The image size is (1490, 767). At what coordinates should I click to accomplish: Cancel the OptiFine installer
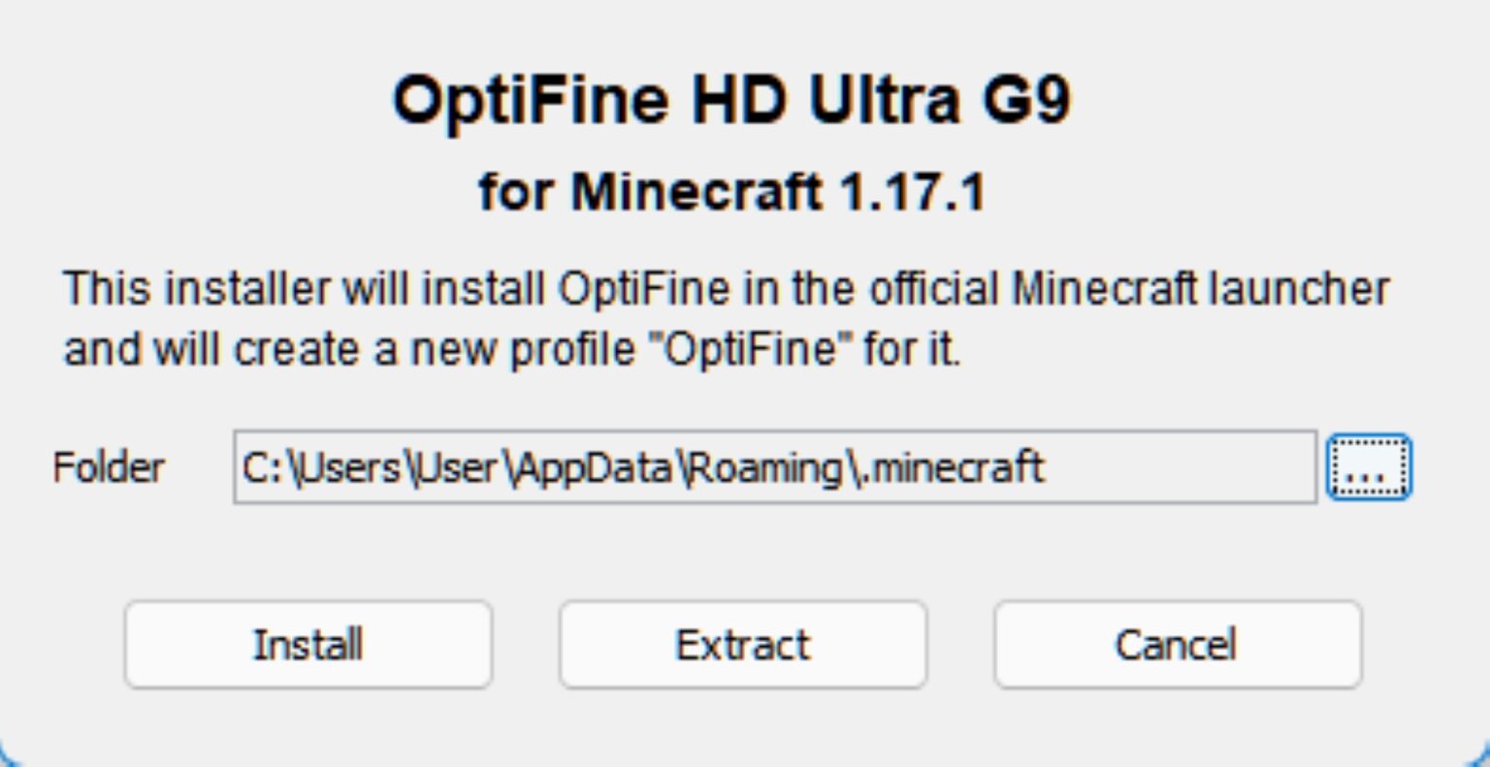tap(1177, 645)
